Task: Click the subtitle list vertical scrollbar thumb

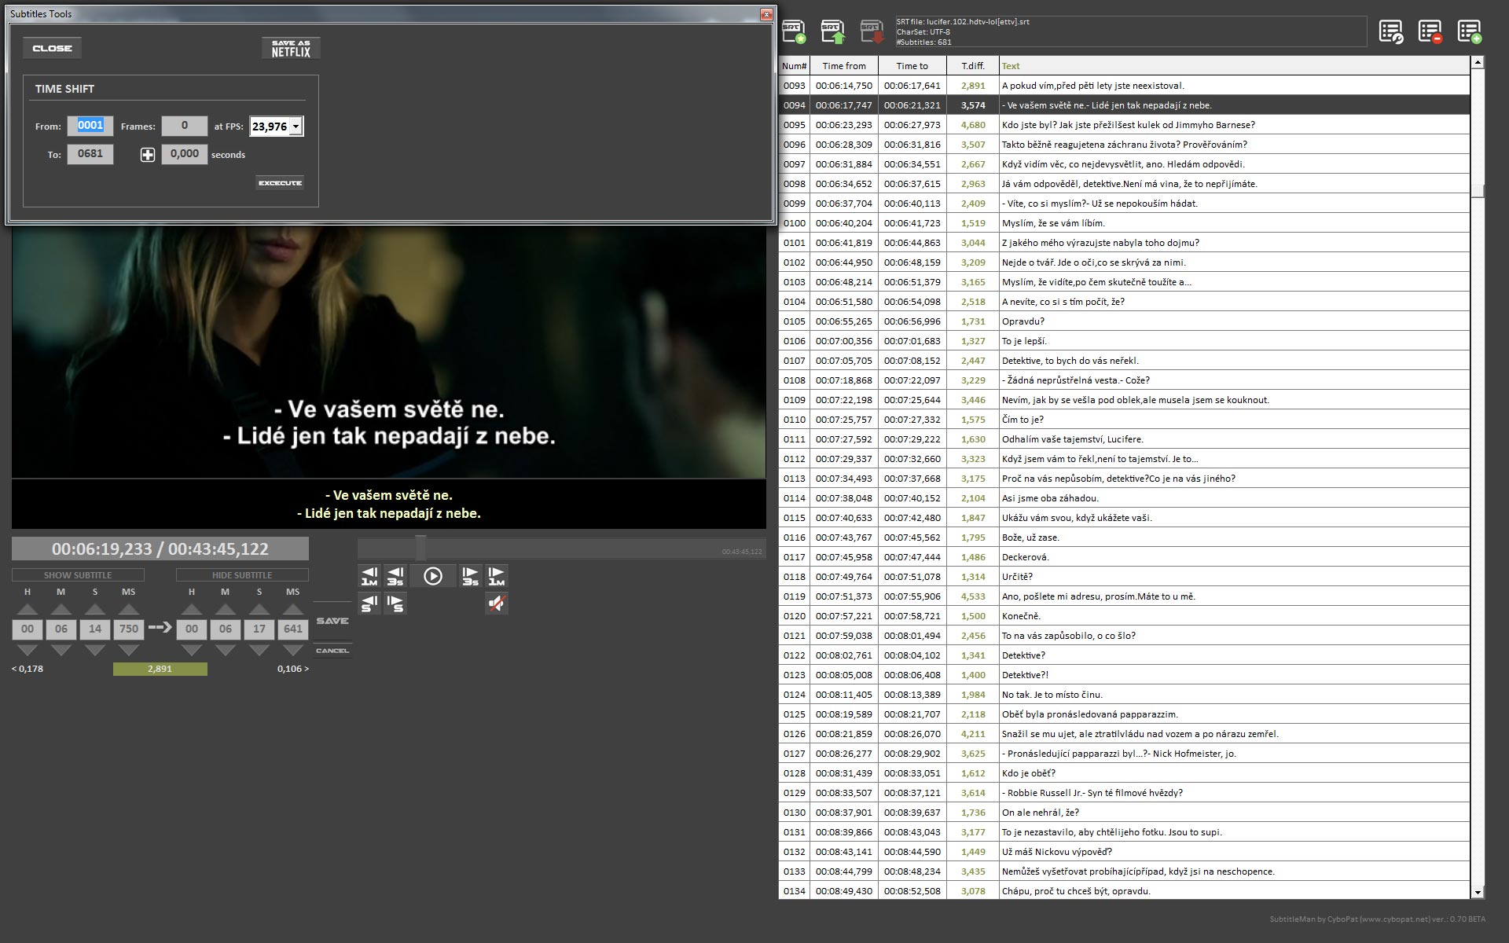Action: (x=1478, y=191)
